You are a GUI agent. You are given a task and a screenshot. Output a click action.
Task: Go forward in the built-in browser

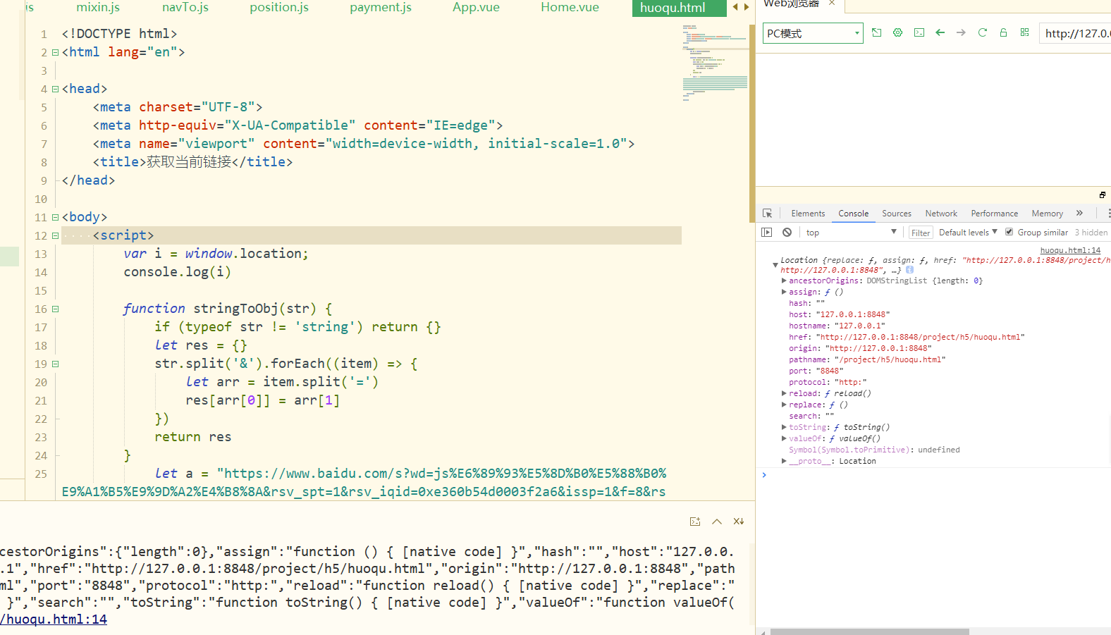[x=961, y=32]
